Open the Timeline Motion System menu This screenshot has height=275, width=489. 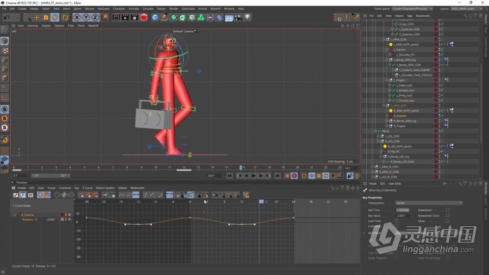pyautogui.click(x=105, y=188)
